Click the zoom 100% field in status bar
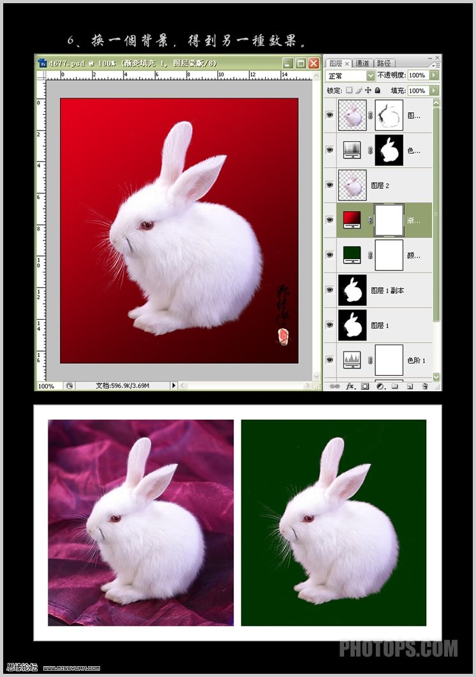 point(49,385)
